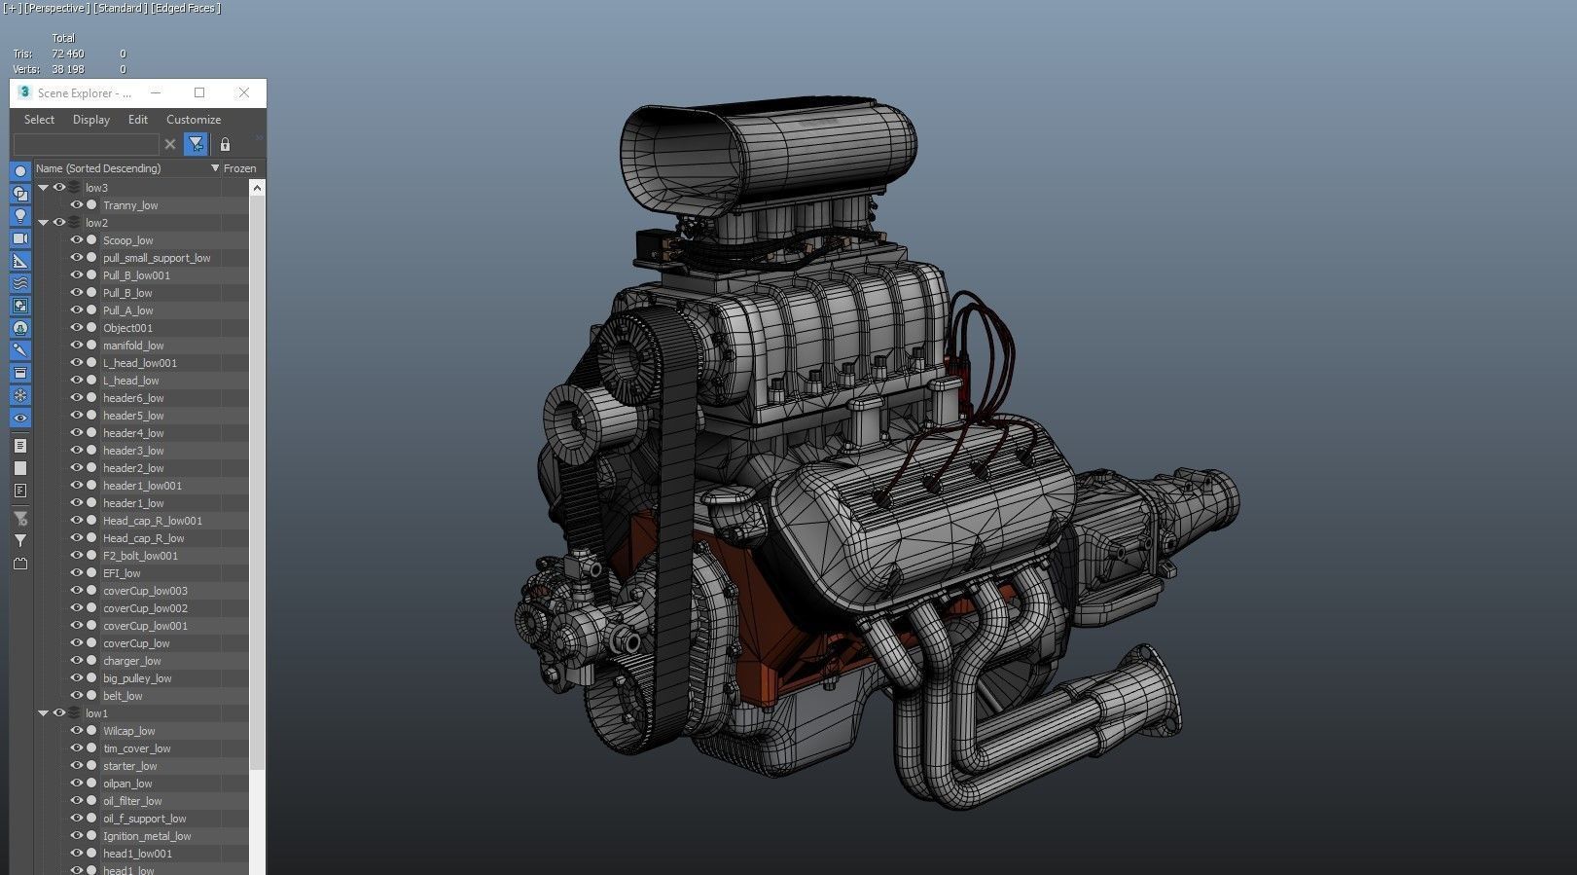The height and width of the screenshot is (875, 1577).
Task: Toggle Display Space Warps wave icon
Action: 20,283
